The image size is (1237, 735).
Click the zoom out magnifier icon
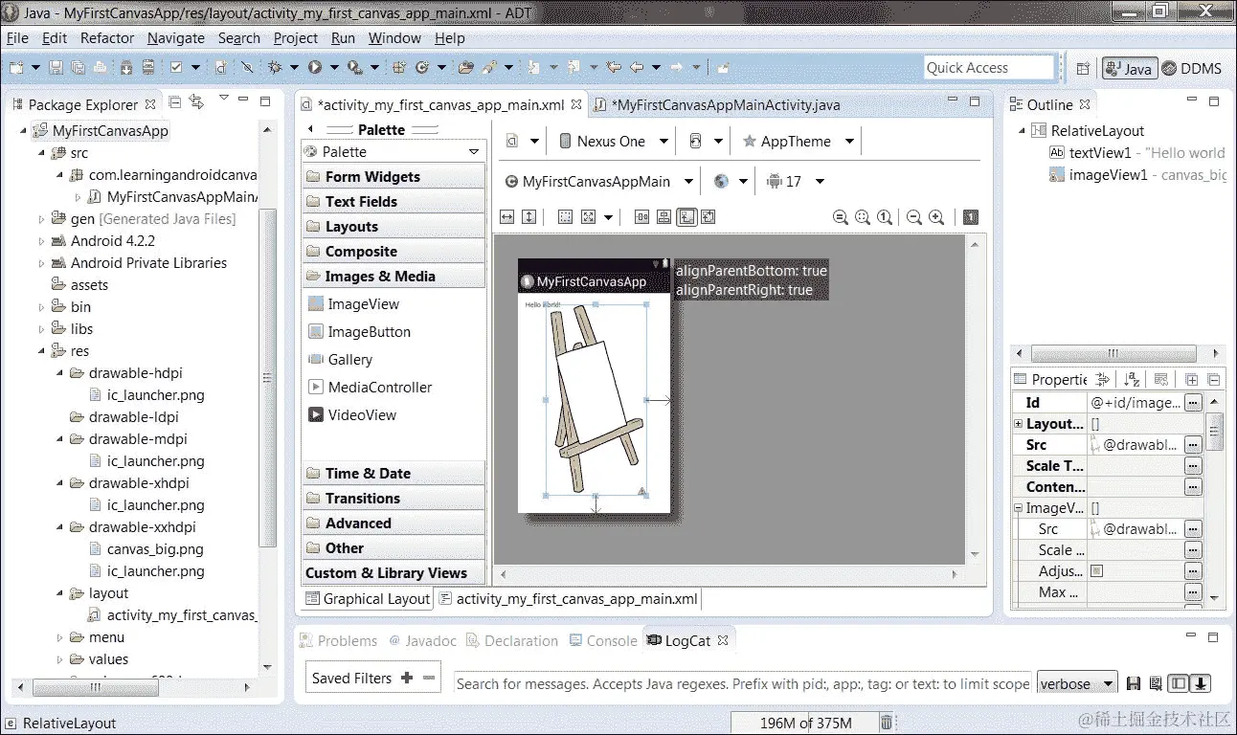tap(914, 217)
